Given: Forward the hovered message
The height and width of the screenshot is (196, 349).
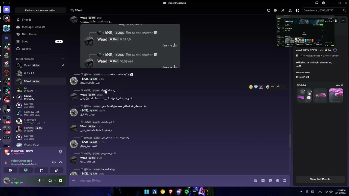Looking at the screenshot, I should click(278, 87).
